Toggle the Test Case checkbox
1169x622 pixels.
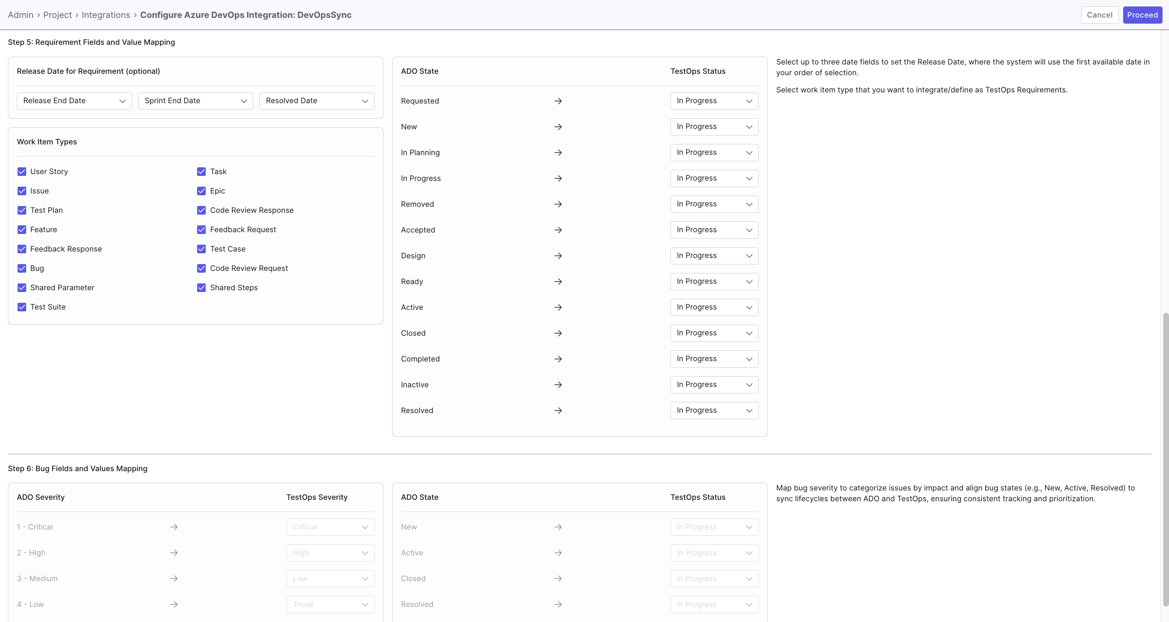click(x=201, y=249)
